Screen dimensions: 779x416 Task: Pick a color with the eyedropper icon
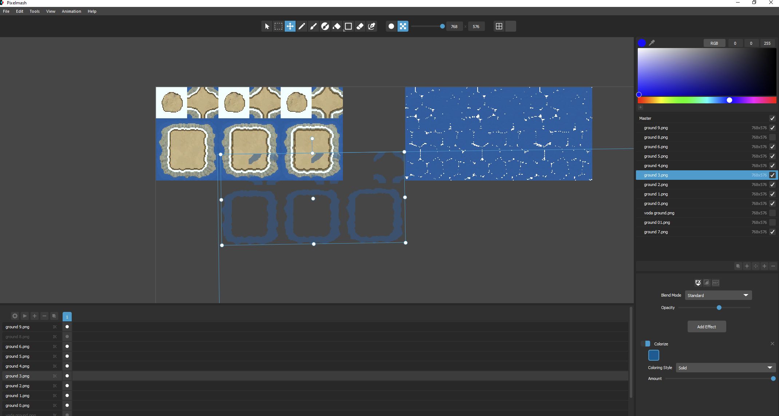[x=652, y=43]
